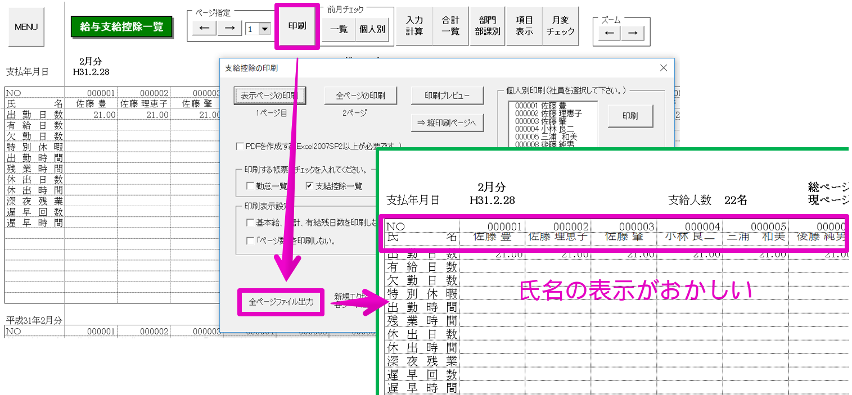Image resolution: width=852 pixels, height=395 pixels.
Task: Click the 出勤日数 row label in left sheet
Action: click(34, 115)
